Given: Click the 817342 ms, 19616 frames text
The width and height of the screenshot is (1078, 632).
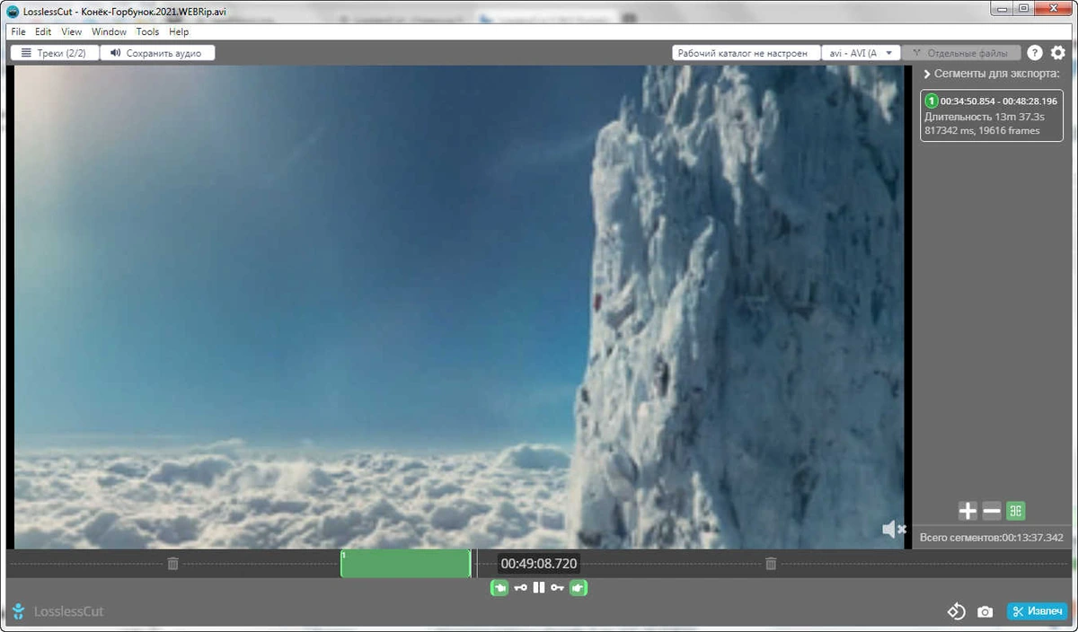Looking at the screenshot, I should coord(982,130).
